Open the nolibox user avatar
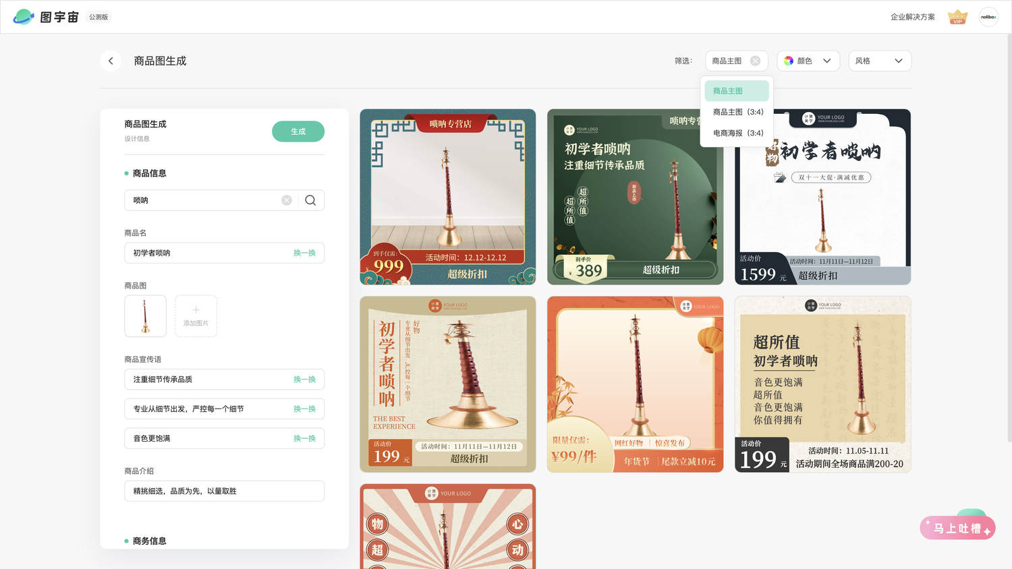1012x569 pixels. [x=988, y=17]
